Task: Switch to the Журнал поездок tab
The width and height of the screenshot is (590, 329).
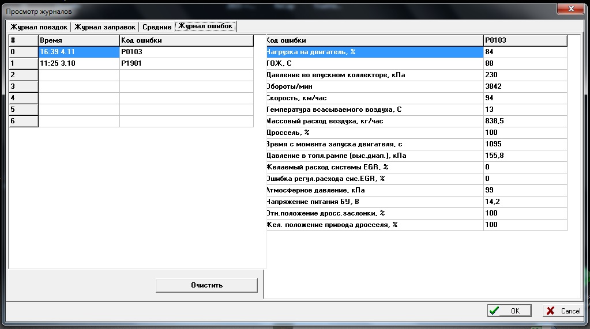Action: point(39,27)
